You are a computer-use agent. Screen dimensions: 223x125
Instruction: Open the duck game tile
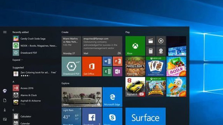tap(176, 87)
